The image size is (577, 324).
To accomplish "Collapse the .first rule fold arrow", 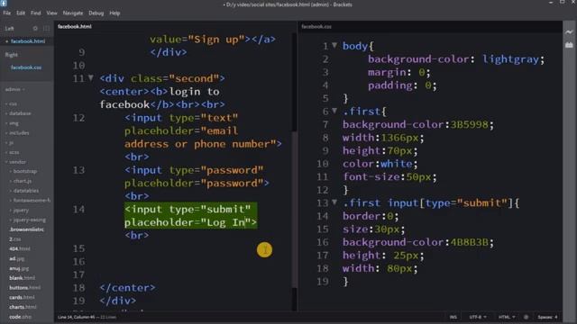I will (334, 111).
